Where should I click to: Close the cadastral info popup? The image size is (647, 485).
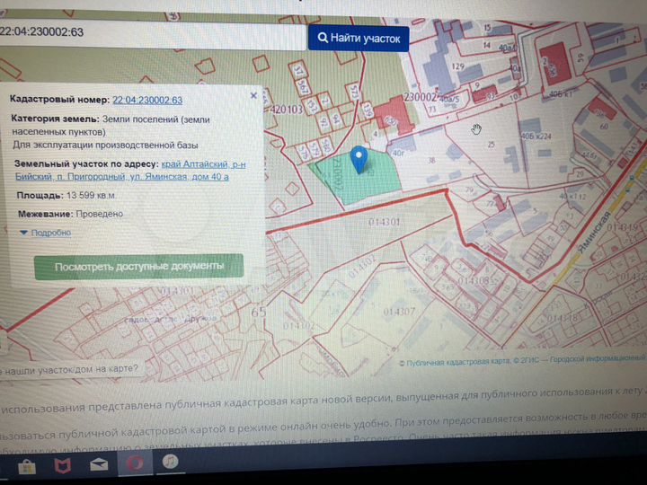point(253,96)
